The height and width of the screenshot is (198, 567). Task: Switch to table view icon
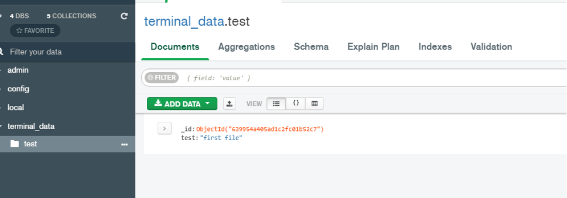[314, 104]
